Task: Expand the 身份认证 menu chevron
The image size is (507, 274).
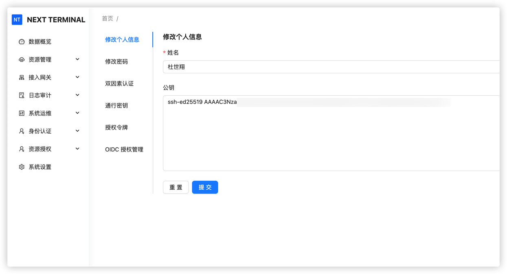Action: (77, 131)
